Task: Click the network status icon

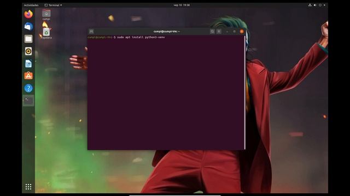Action: click(310, 5)
